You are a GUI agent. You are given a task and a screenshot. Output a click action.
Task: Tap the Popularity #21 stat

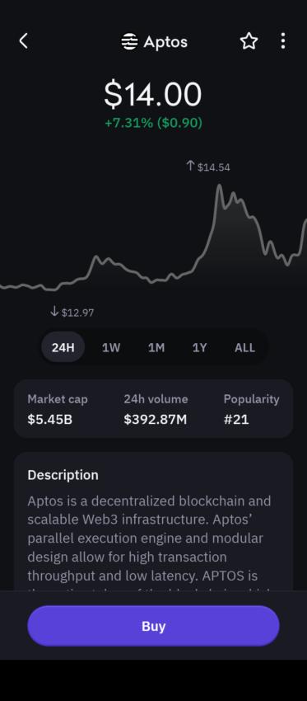pos(251,409)
